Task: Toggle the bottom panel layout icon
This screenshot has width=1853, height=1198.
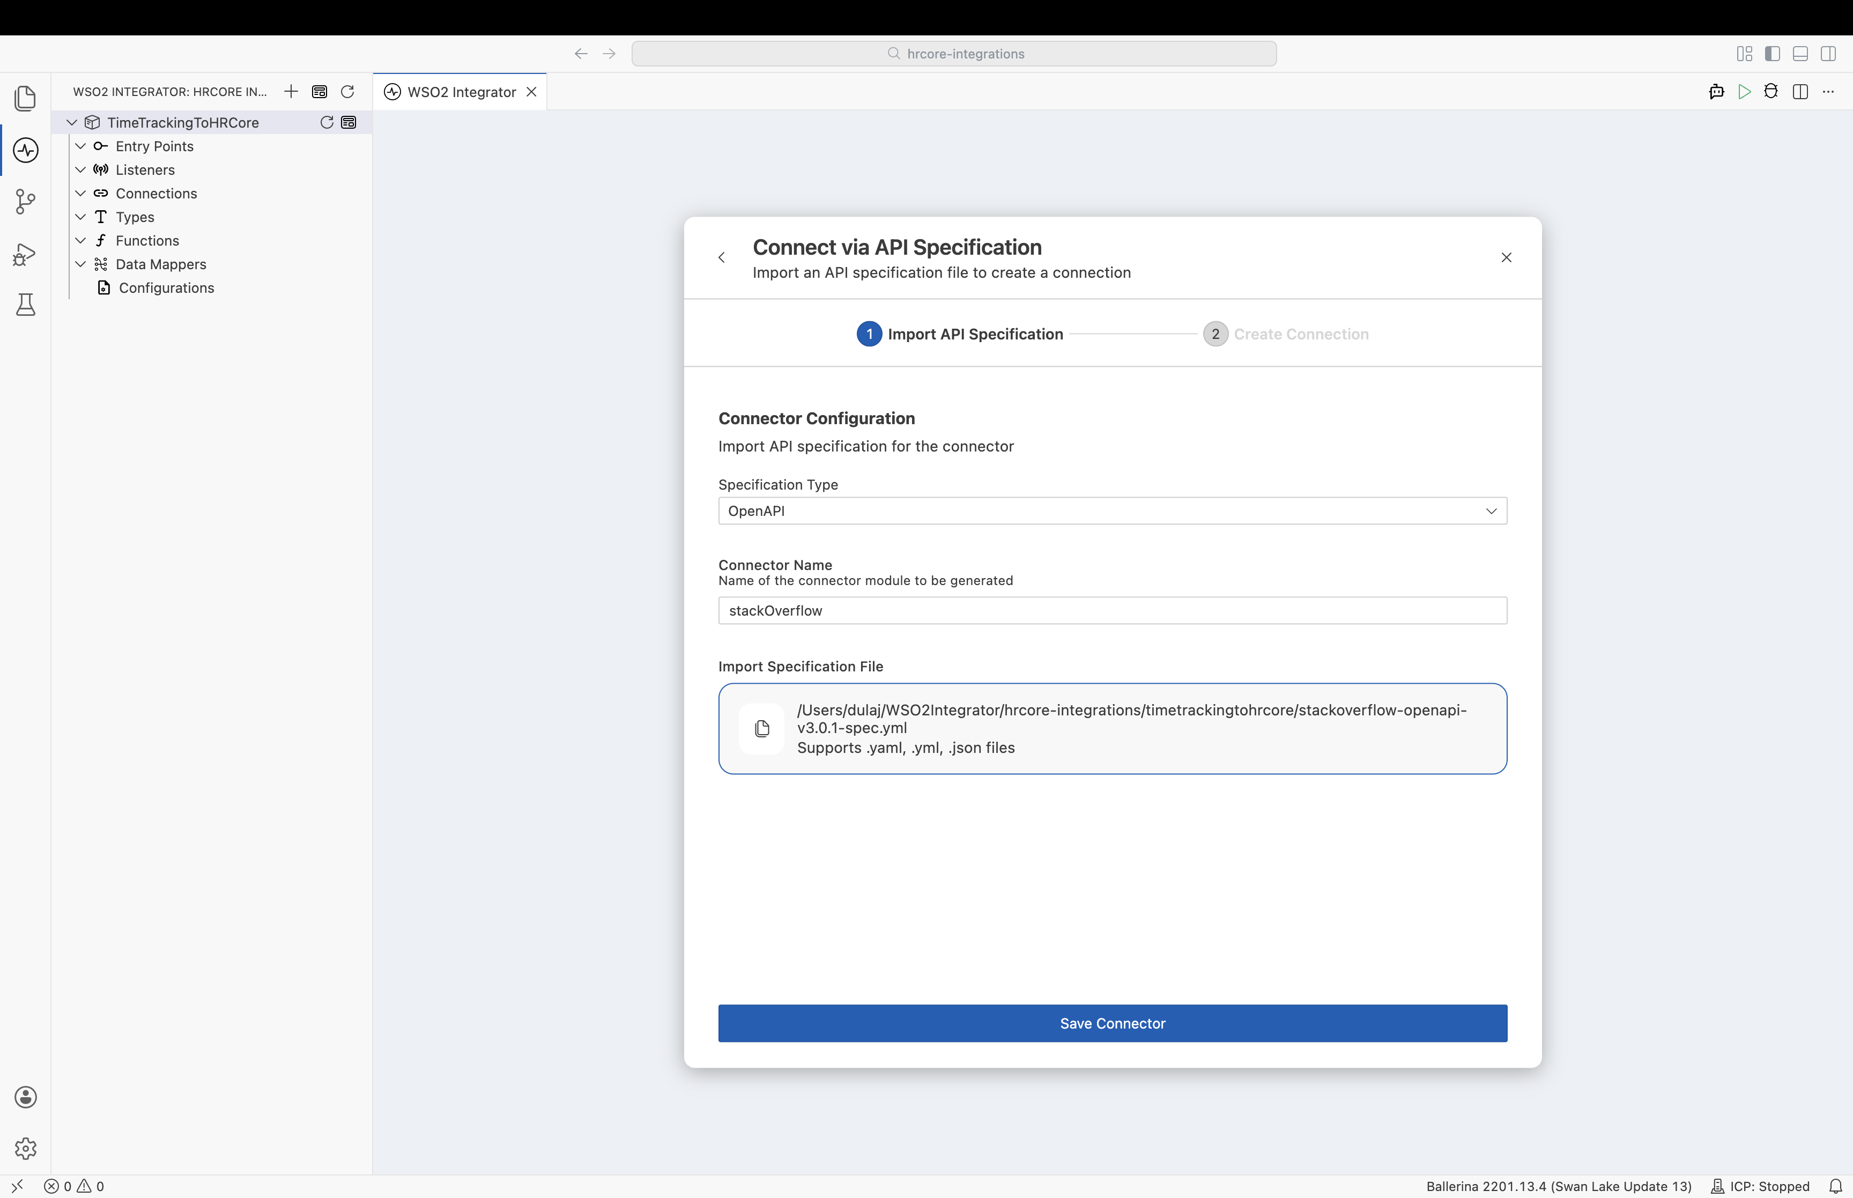Action: (x=1800, y=54)
